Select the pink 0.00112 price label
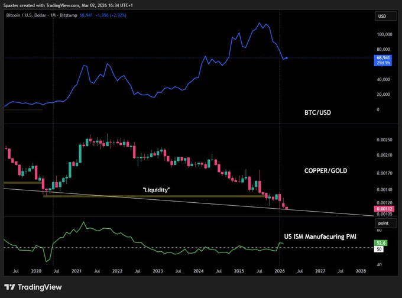Viewport: 402px width, 298px height. tap(384, 209)
